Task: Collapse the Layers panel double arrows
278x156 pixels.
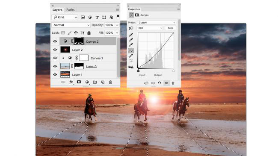Action: pos(118,6)
